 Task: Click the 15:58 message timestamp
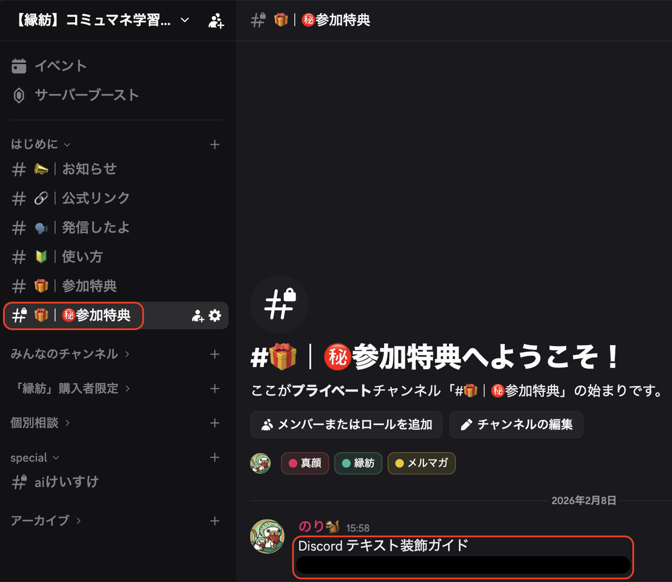(x=358, y=528)
